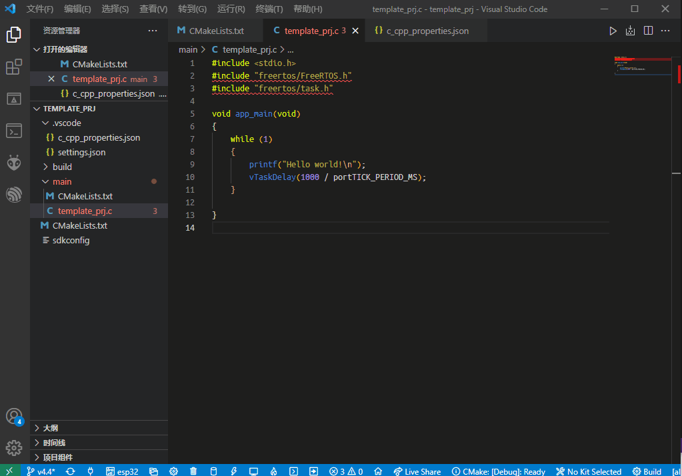Click main in the breadcrumb path

pyautogui.click(x=188, y=49)
